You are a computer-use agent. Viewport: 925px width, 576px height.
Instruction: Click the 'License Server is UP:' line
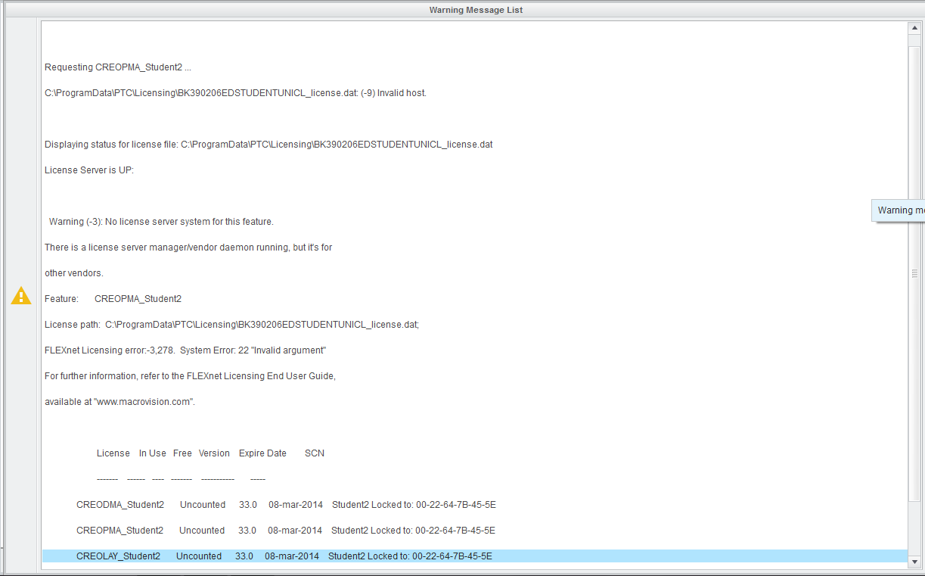89,170
